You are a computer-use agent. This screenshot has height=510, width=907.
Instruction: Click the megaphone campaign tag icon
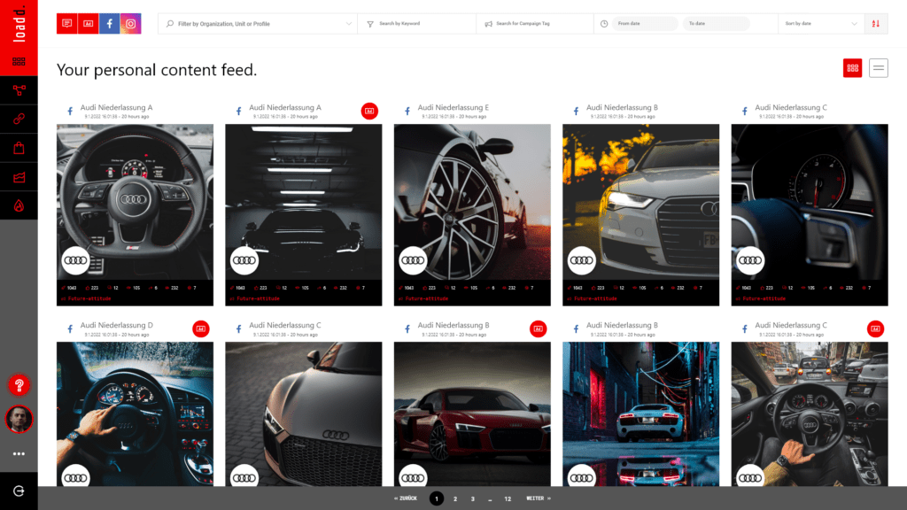[489, 24]
